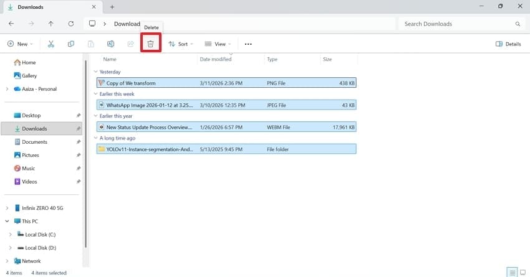
Task: Open the New dropdown menu
Action: pyautogui.click(x=21, y=44)
